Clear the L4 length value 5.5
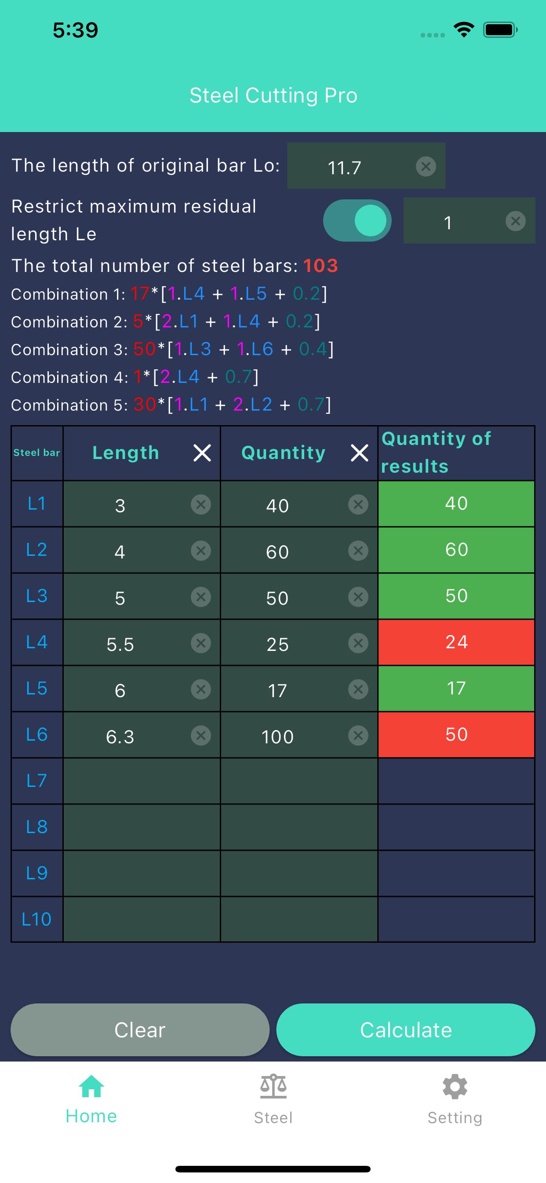Viewport: 546px width, 1183px height. (x=200, y=643)
